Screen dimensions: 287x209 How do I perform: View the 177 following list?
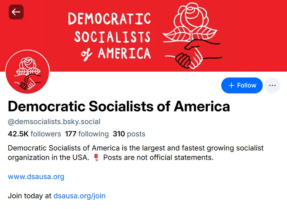(85, 134)
